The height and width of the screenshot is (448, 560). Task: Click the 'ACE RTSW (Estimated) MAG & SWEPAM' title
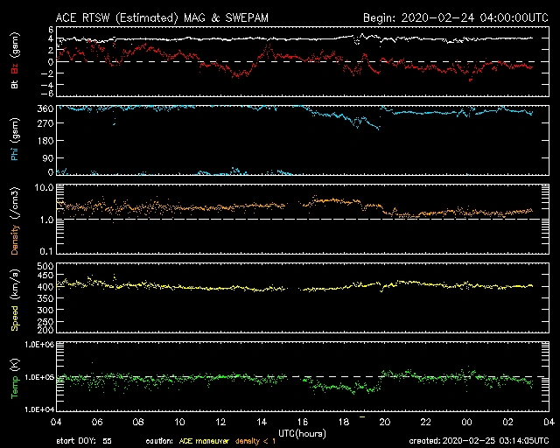pos(150,17)
